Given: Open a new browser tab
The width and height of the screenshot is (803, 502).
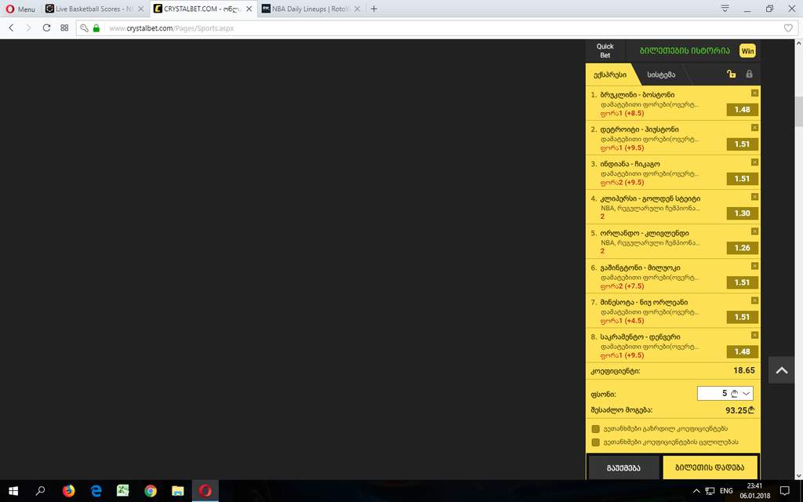Looking at the screenshot, I should [374, 9].
